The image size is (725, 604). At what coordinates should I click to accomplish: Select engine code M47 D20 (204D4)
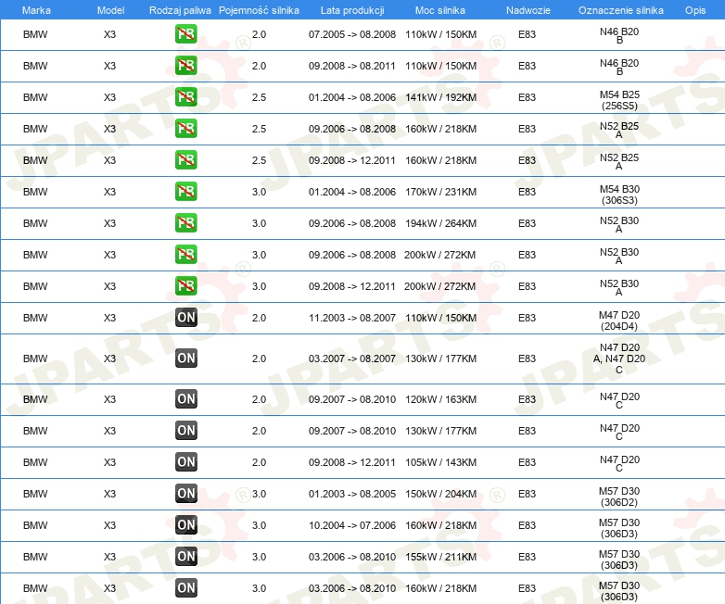(619, 321)
